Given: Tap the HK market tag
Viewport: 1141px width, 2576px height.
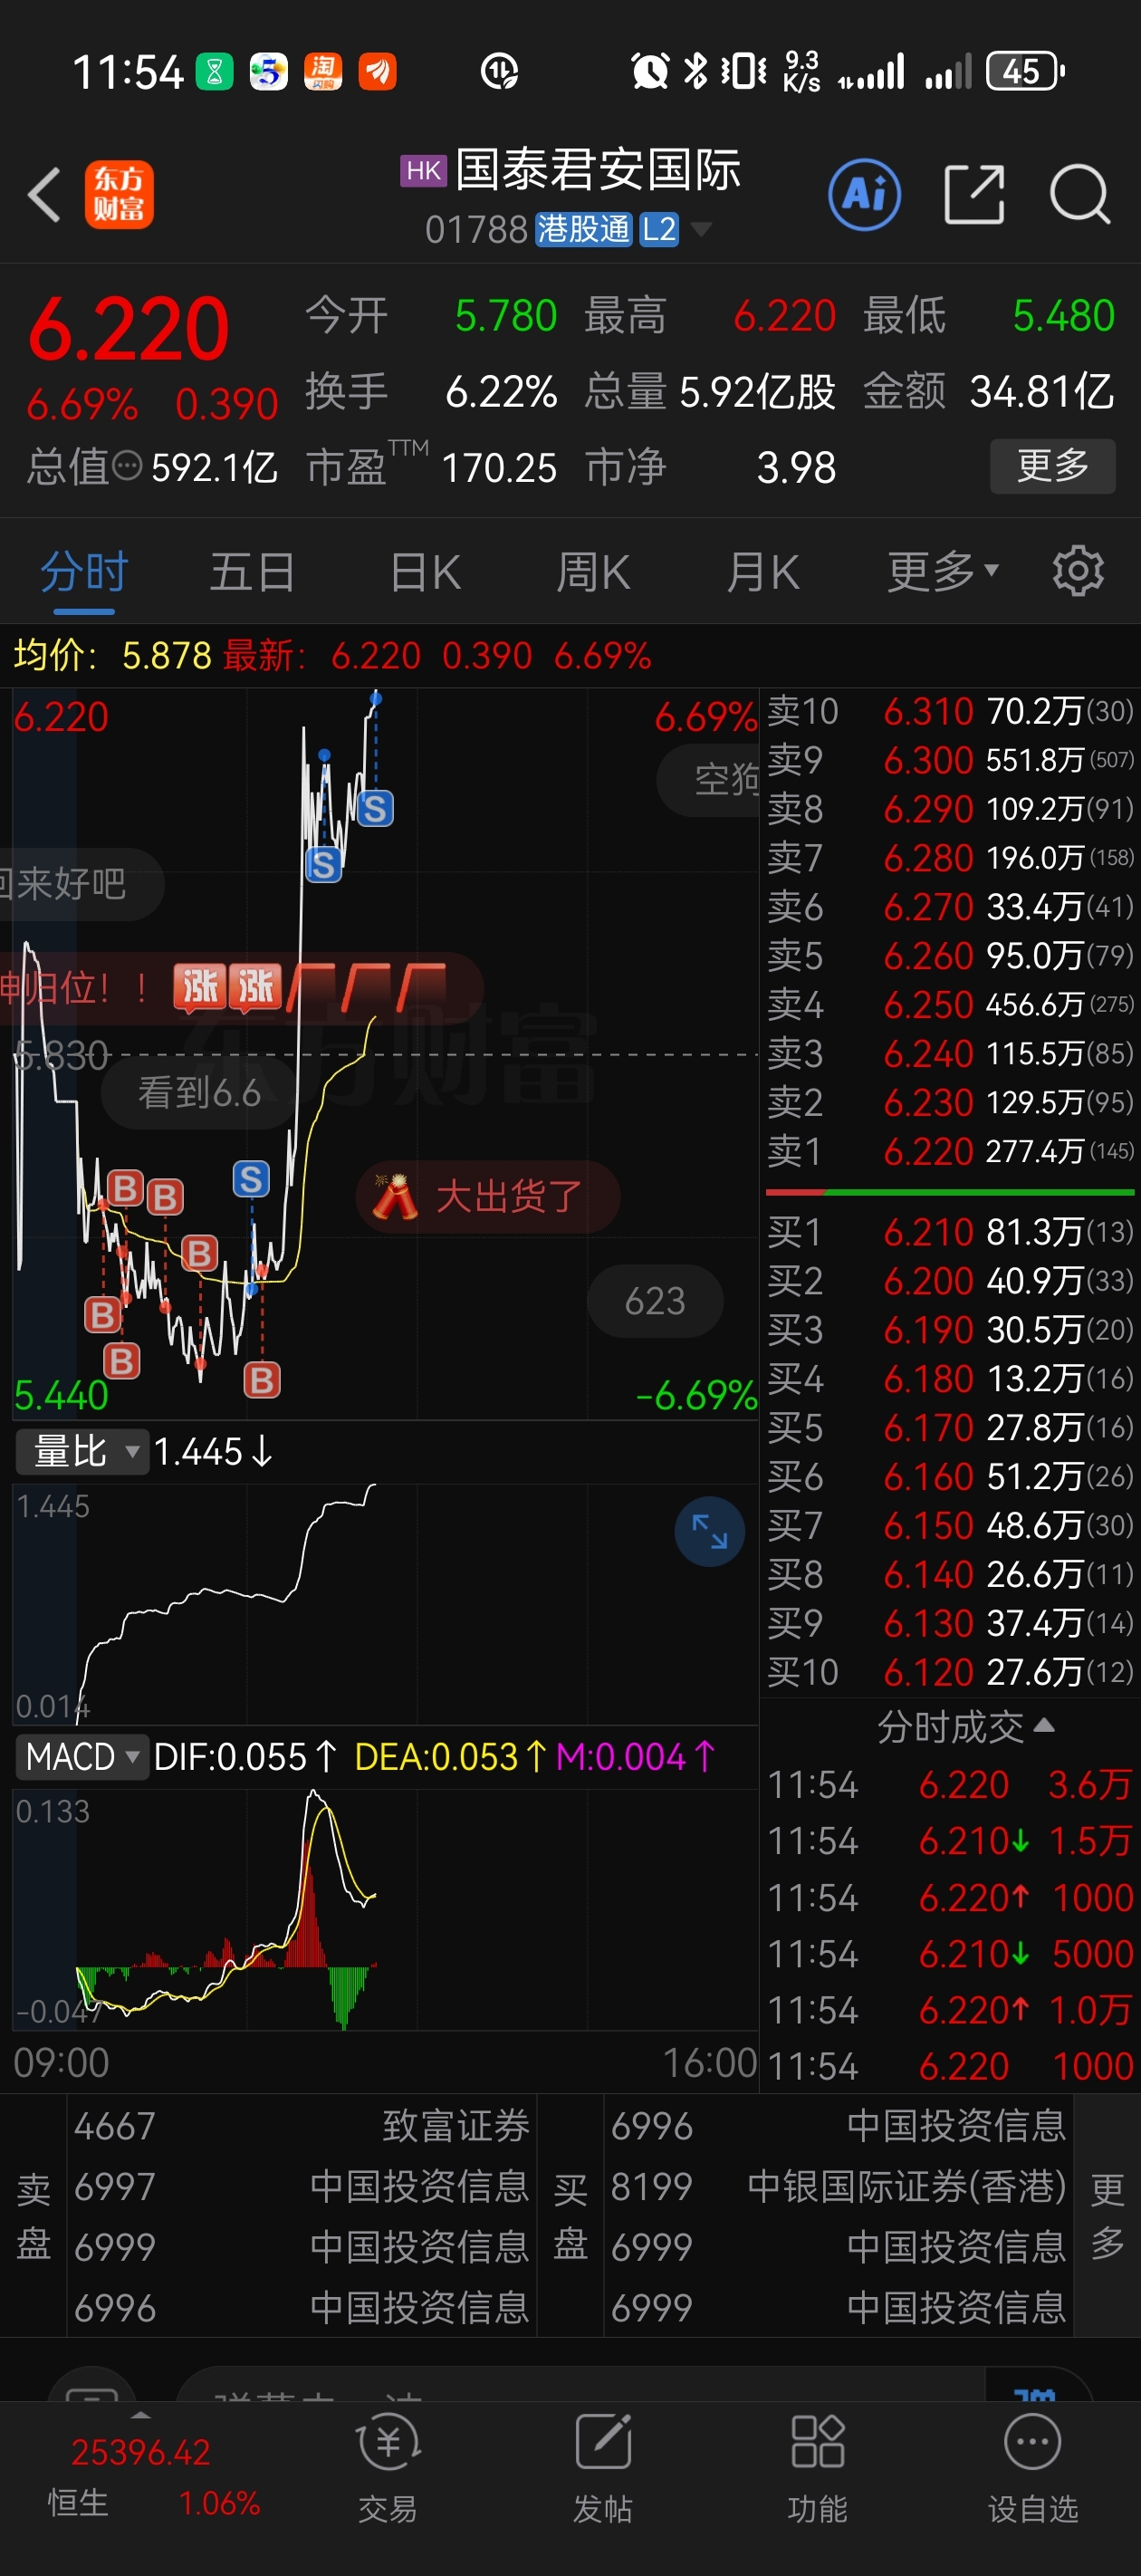Looking at the screenshot, I should (423, 171).
